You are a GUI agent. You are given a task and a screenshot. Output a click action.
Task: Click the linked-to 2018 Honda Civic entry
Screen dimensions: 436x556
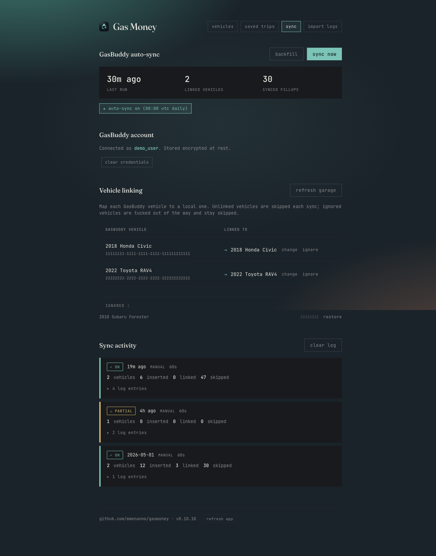[254, 250]
